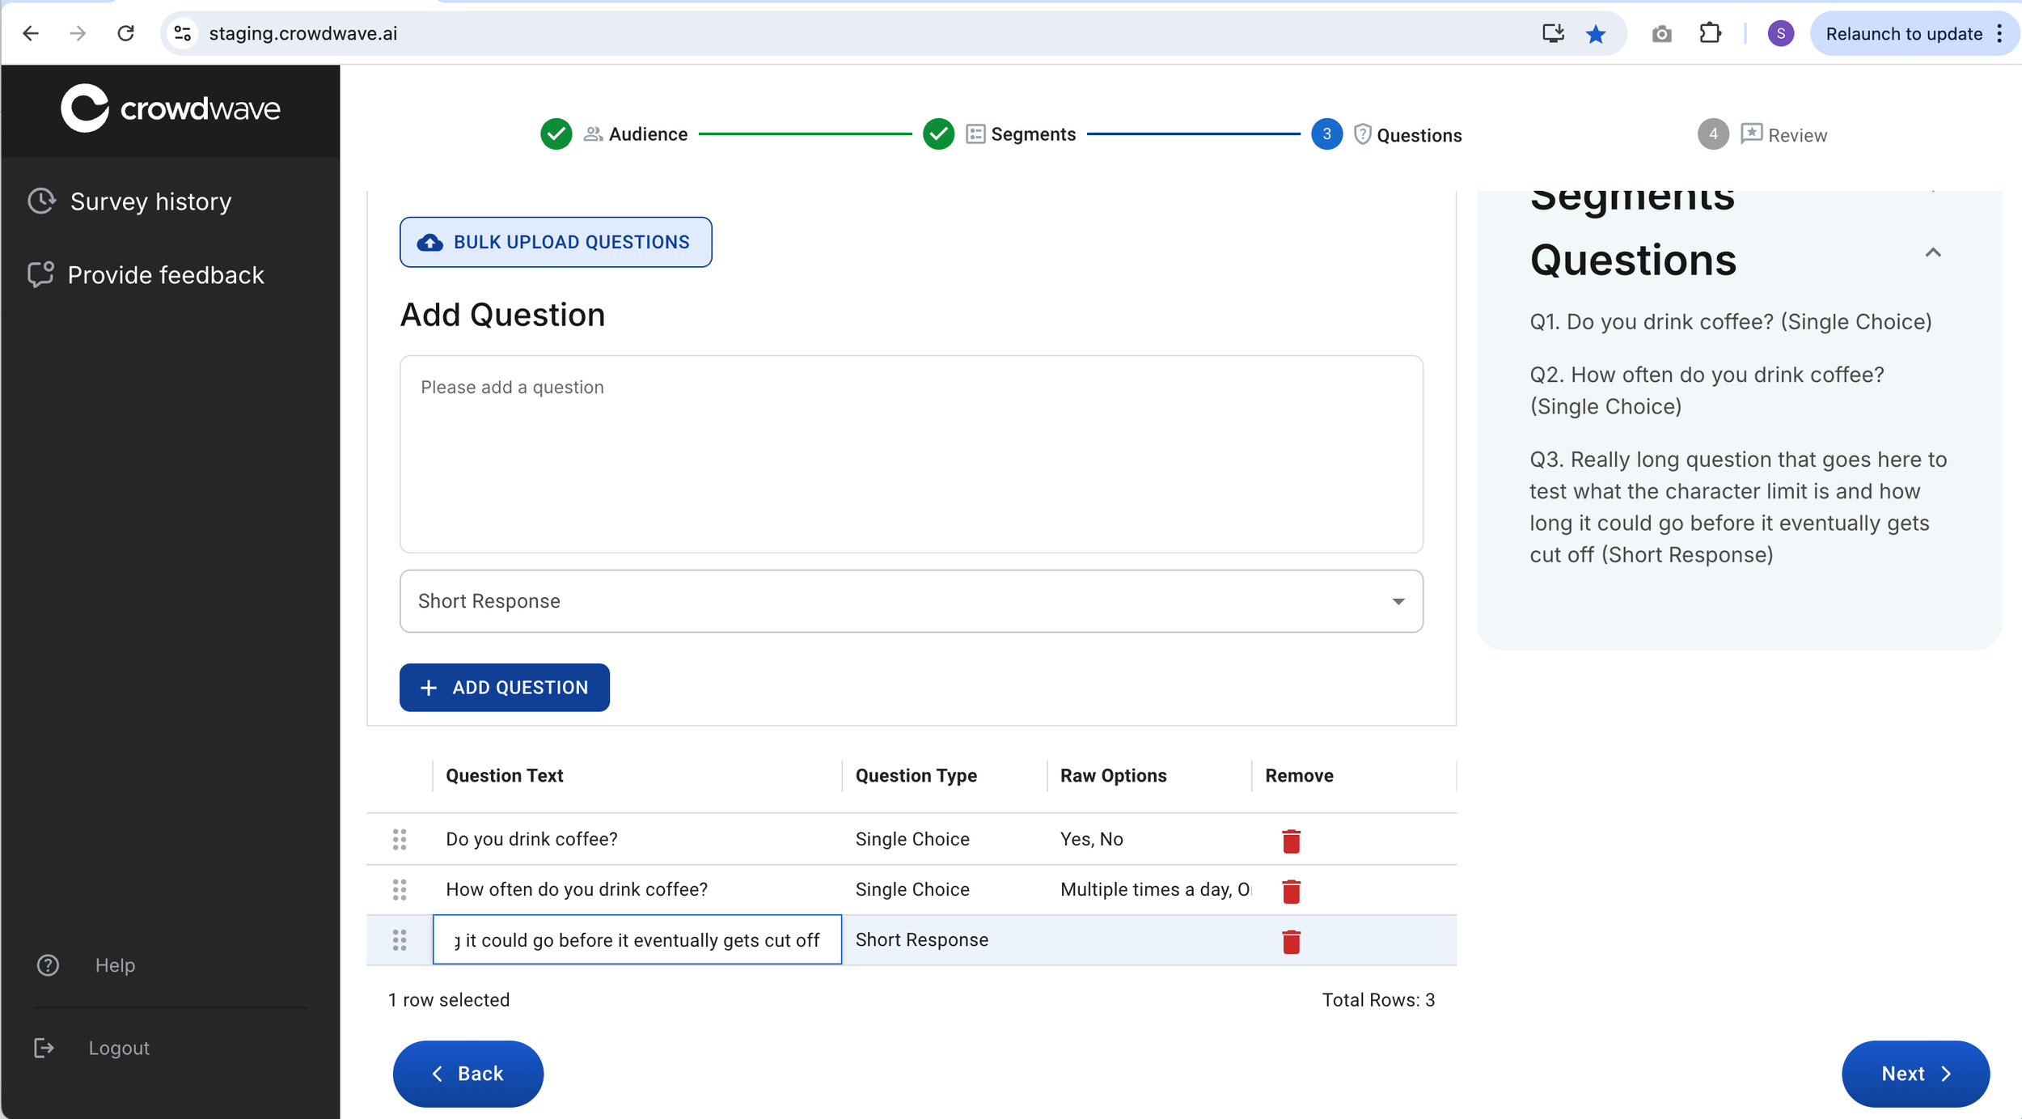Open Chrome menu next to Relaunch to update
2022x1119 pixels.
tap(1999, 34)
